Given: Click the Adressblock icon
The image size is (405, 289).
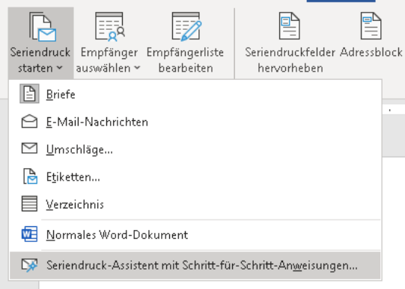Looking at the screenshot, I should point(371,25).
